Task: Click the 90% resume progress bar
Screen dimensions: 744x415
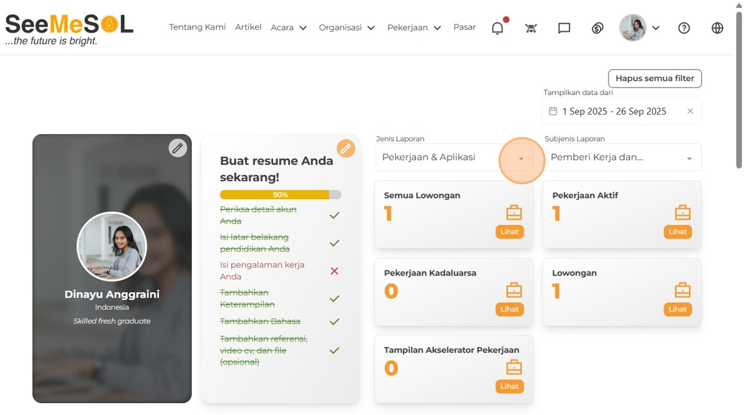Action: click(x=280, y=195)
